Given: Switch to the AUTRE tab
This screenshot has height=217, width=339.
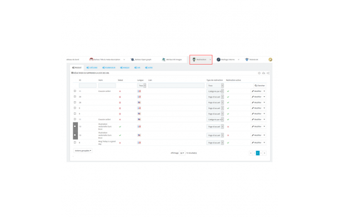Looking at the screenshot, I should click(x=149, y=67).
